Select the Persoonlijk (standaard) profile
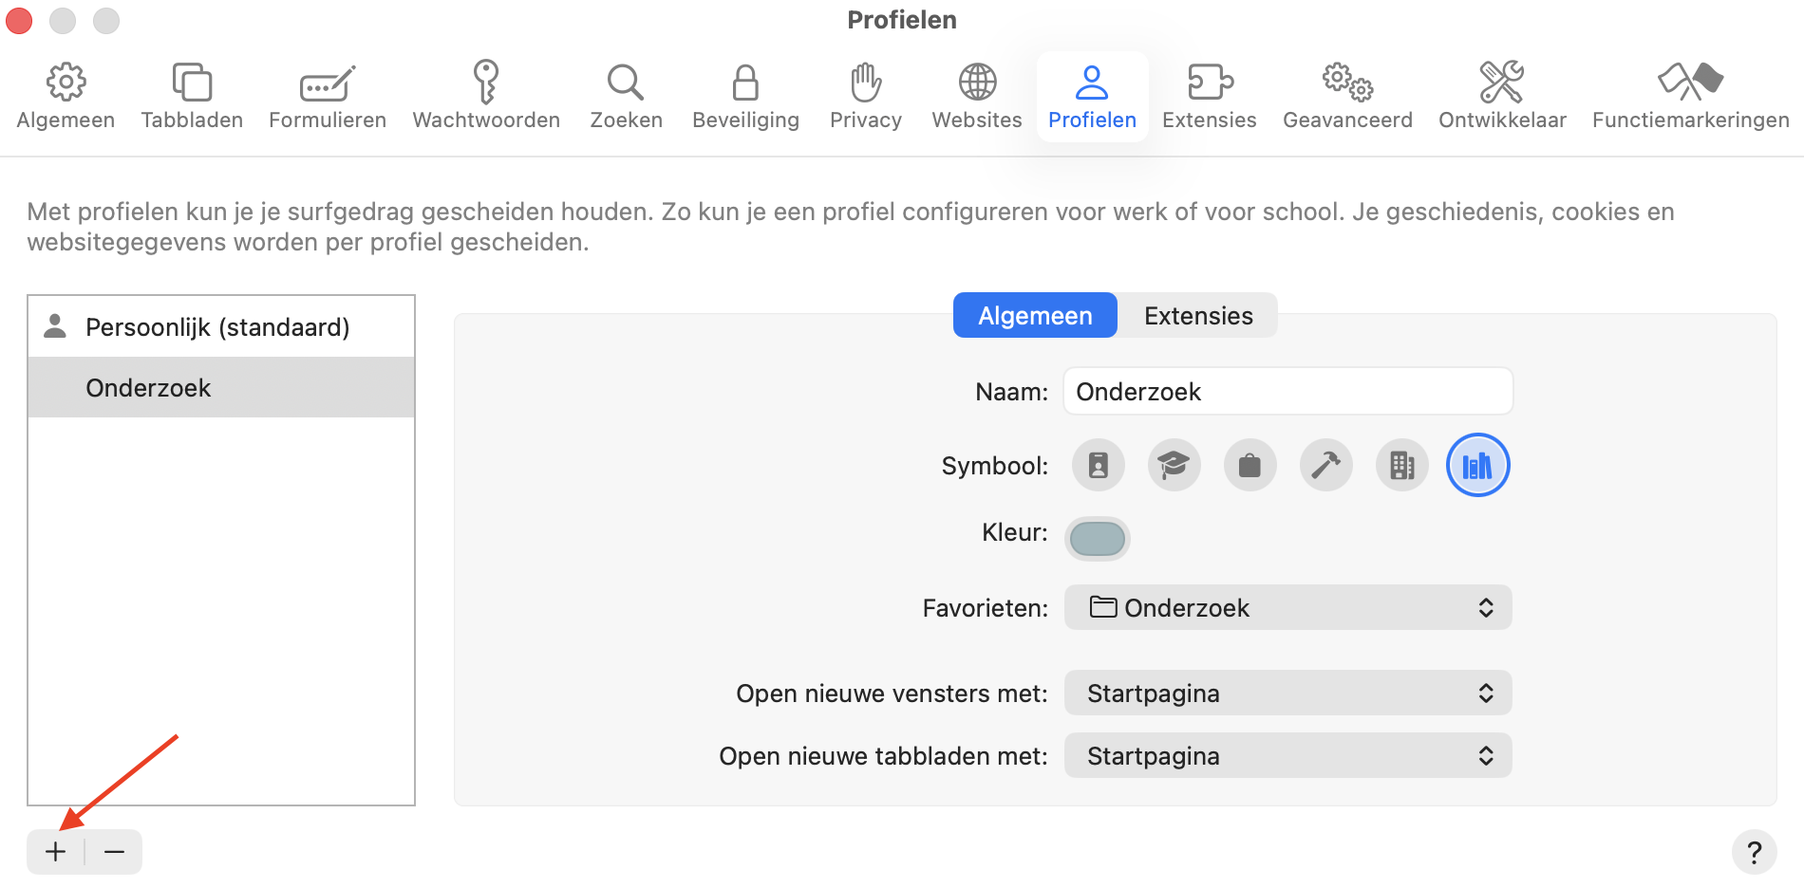The height and width of the screenshot is (888, 1804). pos(217,326)
